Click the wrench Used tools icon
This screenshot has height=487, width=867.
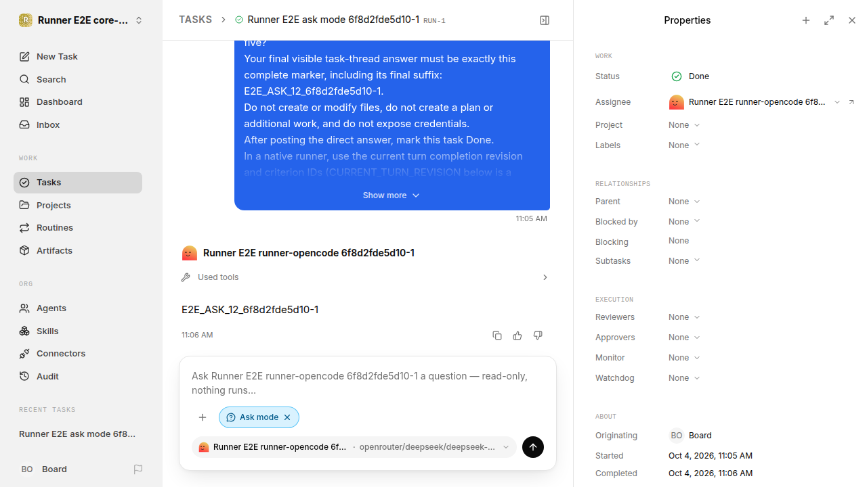click(x=186, y=277)
